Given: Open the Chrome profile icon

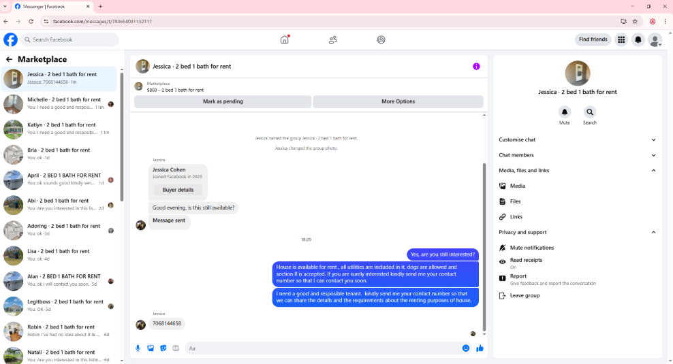Looking at the screenshot, I should click(653, 22).
